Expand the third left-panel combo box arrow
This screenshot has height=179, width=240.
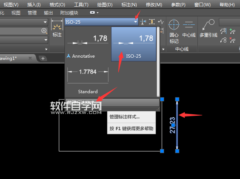coord(46,40)
